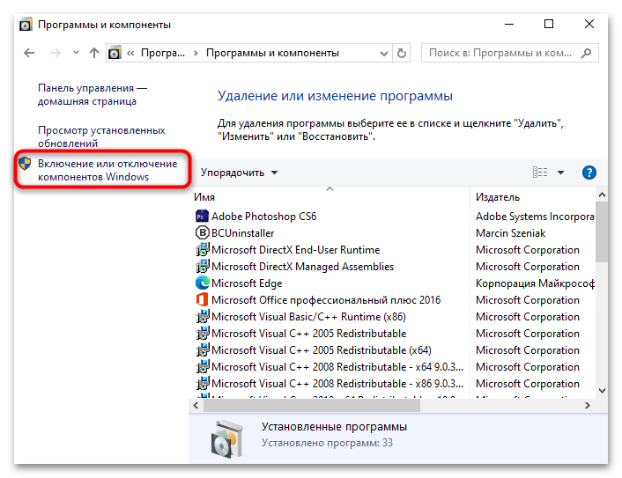The width and height of the screenshot is (622, 478).
Task: Go up one folder level arrow
Action: pyautogui.click(x=94, y=53)
